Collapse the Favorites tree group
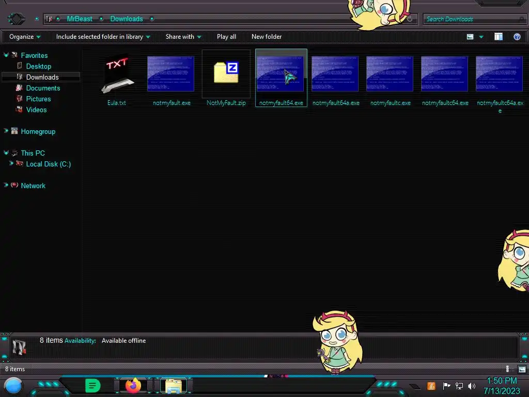This screenshot has height=397, width=529. 6,55
